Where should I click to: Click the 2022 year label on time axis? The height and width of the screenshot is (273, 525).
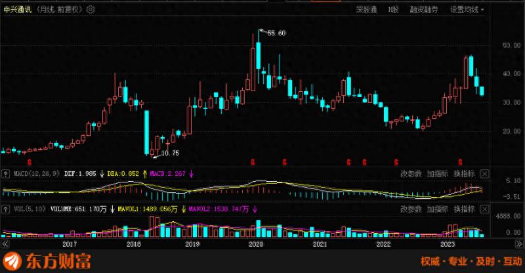pyautogui.click(x=383, y=244)
